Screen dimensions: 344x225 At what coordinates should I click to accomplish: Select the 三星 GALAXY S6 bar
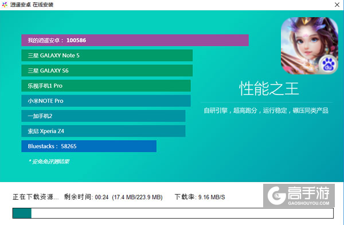pyautogui.click(x=107, y=70)
